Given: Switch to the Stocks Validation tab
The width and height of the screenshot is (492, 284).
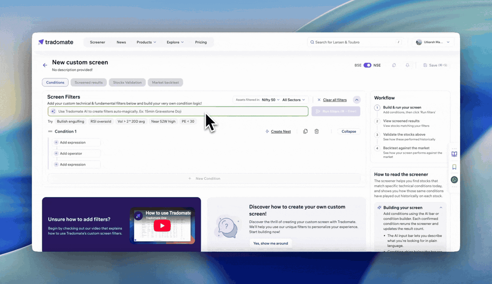Looking at the screenshot, I should coord(127,83).
